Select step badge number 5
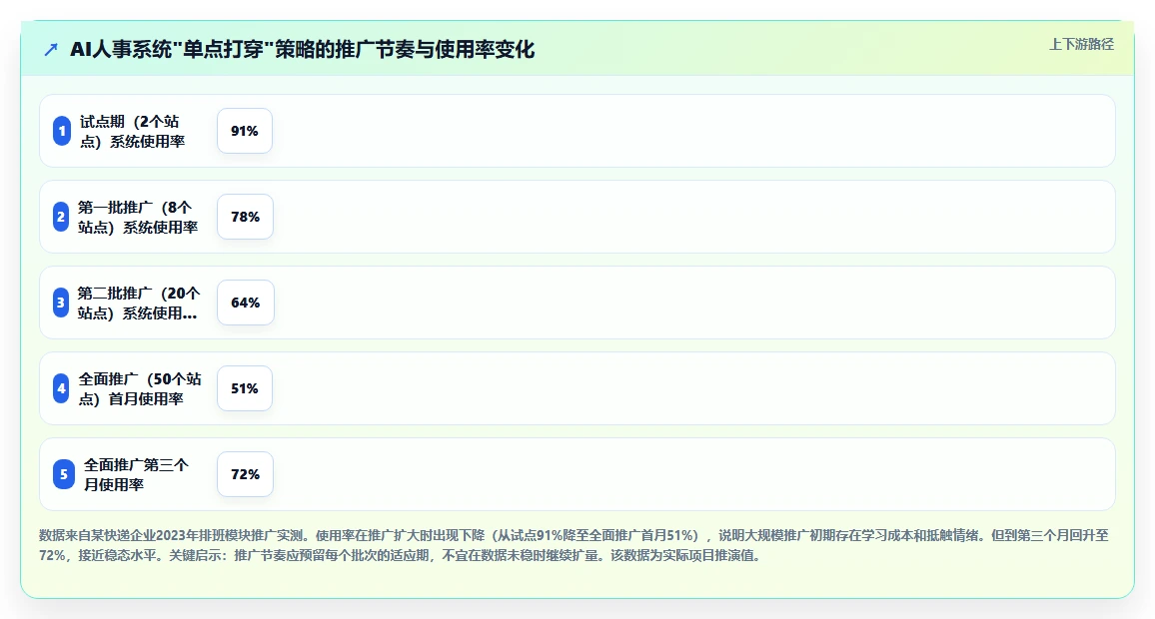The height and width of the screenshot is (619, 1155). [x=64, y=475]
